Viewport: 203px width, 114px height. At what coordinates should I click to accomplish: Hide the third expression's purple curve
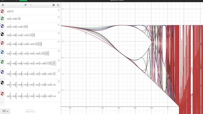tap(2, 26)
